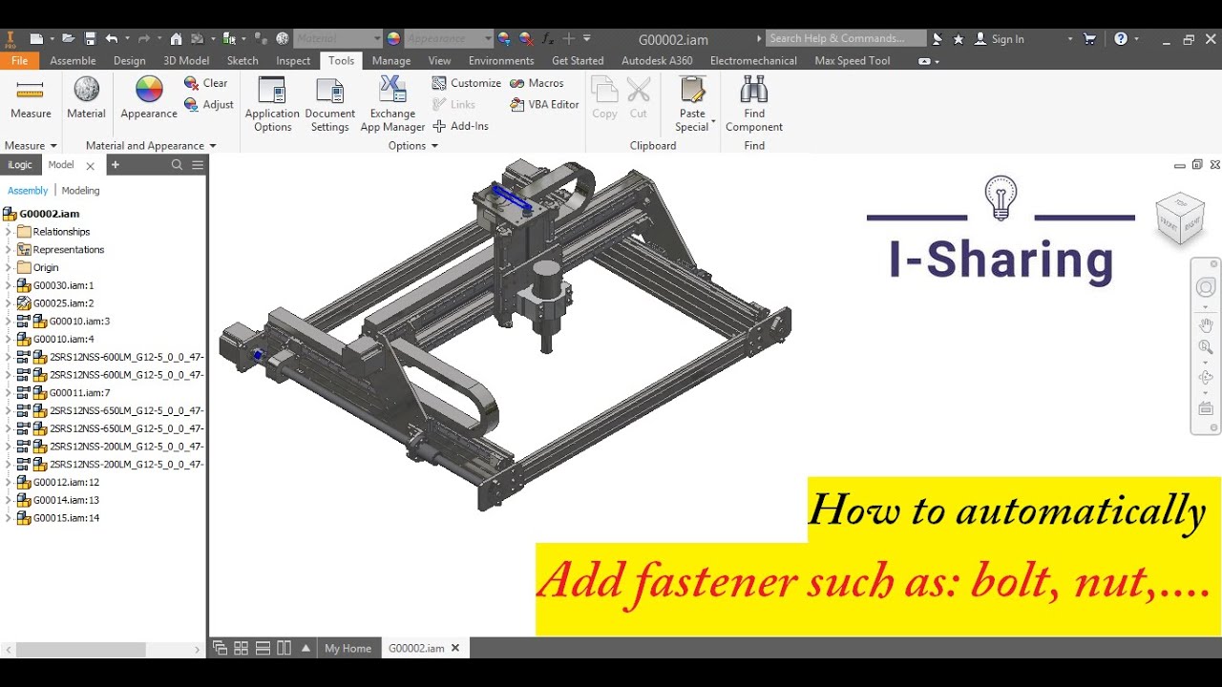The image size is (1222, 687).
Task: Expand the Relationships folder
Action: [9, 232]
